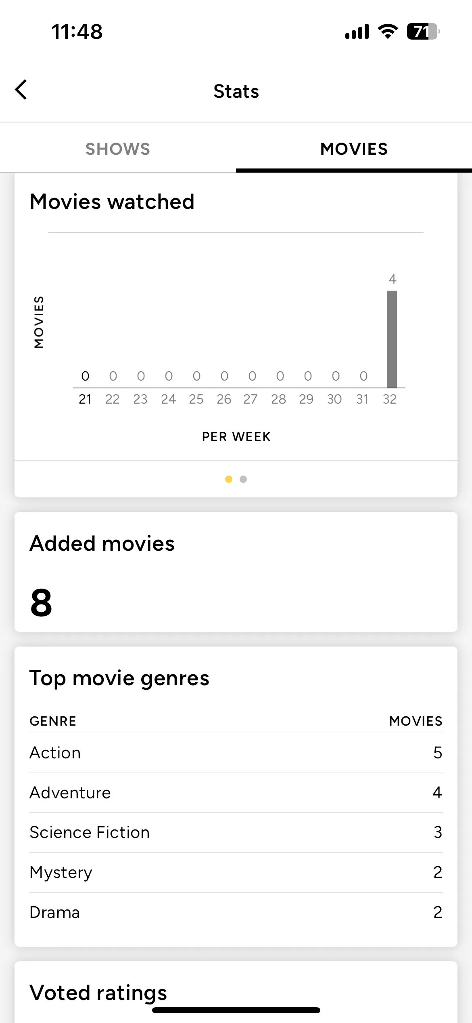Select the Mystery genre row
This screenshot has width=472, height=1023.
click(236, 872)
